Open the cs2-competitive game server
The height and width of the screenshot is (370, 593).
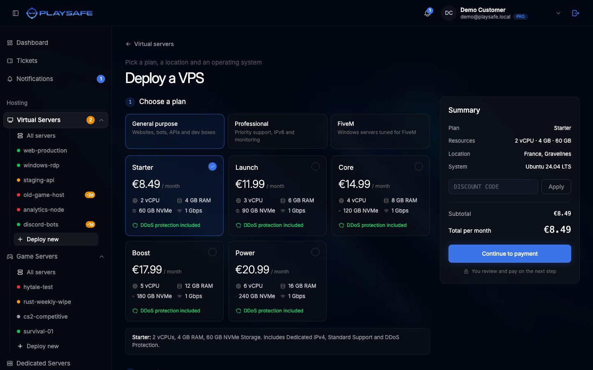pyautogui.click(x=56, y=317)
